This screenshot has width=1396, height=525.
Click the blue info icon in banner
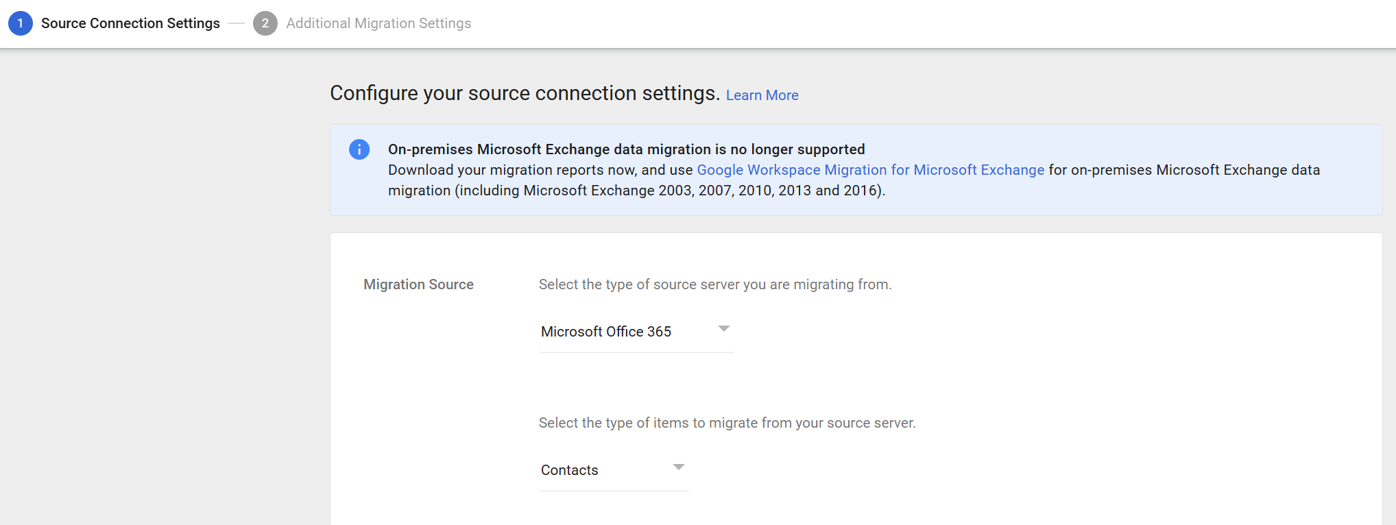tap(359, 149)
